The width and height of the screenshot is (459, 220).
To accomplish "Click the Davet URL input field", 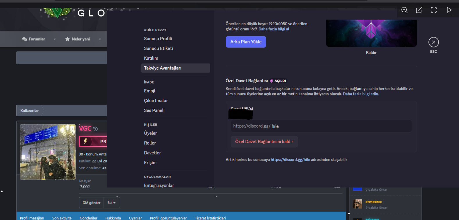I will [x=321, y=126].
